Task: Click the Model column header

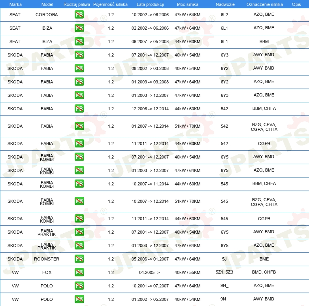Action: (x=47, y=4)
